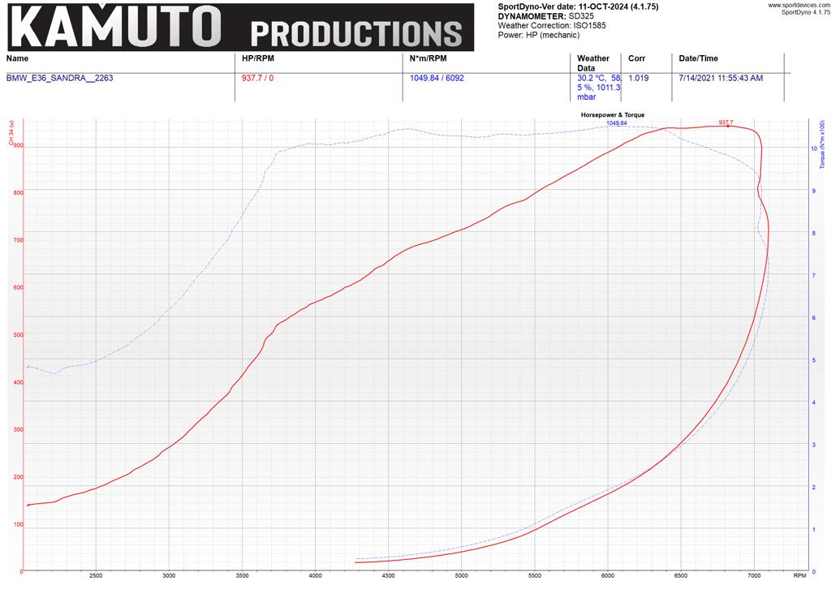831x598 pixels.
Task: Click the RPM axis unit label
Action: (x=799, y=576)
